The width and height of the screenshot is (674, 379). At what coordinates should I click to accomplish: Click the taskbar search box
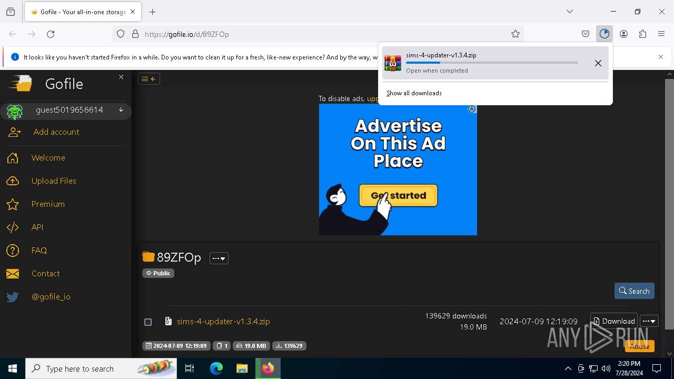point(101,368)
